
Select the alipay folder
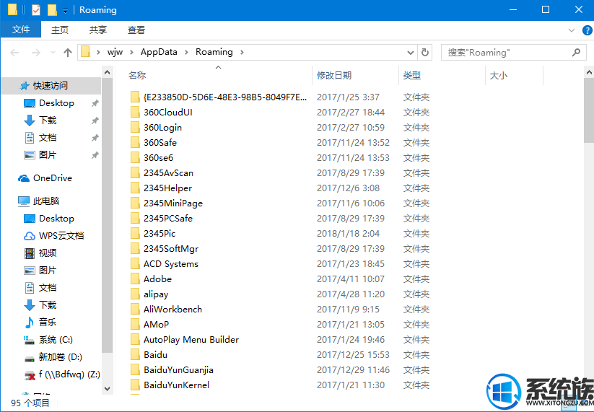(156, 294)
